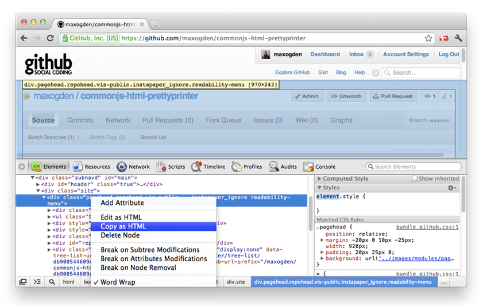This screenshot has height=306, width=483.
Task: Switch to the Network panel
Action: (133, 166)
